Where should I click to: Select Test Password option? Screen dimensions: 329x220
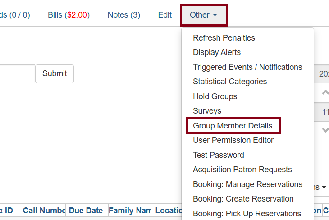click(219, 155)
